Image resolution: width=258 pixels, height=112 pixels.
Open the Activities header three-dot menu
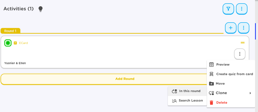242,9
